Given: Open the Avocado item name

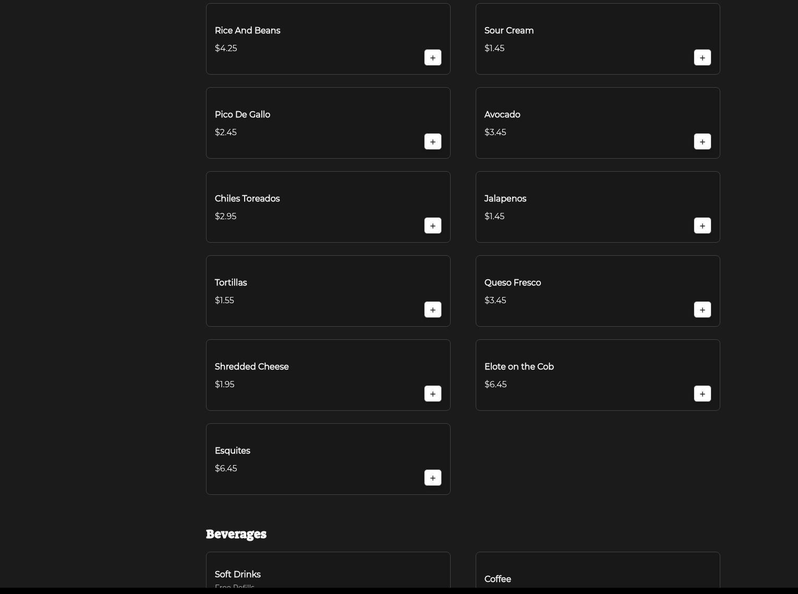Looking at the screenshot, I should tap(502, 114).
